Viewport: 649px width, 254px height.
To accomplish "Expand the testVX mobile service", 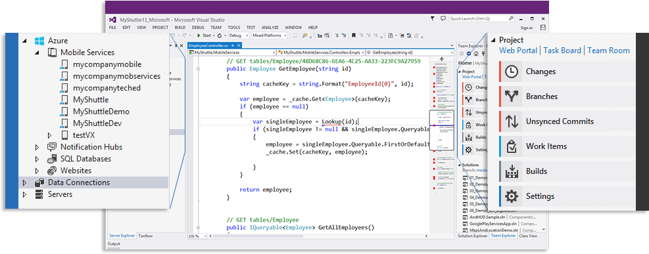I will (x=50, y=135).
